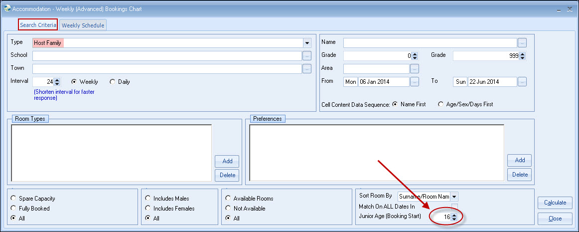Click Add button under Room Types
Image resolution: width=579 pixels, height=232 pixels.
(227, 161)
